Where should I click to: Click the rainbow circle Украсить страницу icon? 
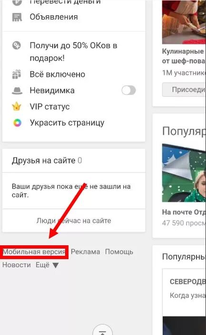pos(17,123)
